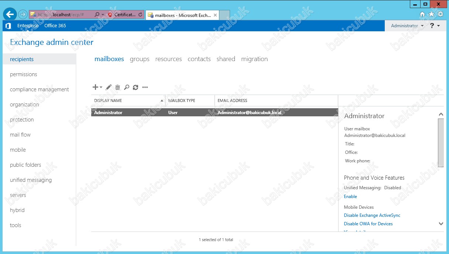The height and width of the screenshot is (254, 449).
Task: Click the browser back arrow button
Action: (10, 14)
